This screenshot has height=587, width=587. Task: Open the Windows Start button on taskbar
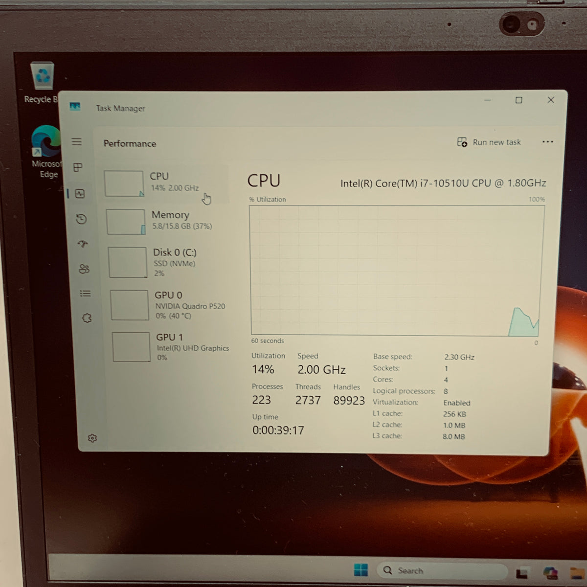tap(361, 570)
